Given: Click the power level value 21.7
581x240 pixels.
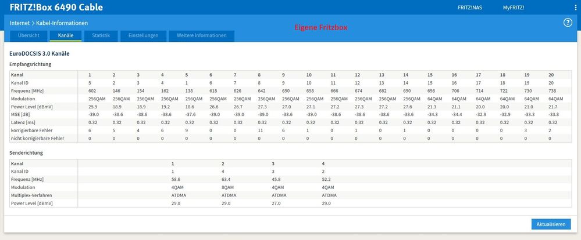Looking at the screenshot, I should (553, 107).
